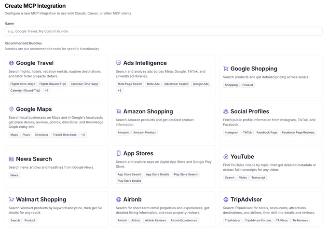Click the Video tag under YouTube
The image size is (328, 230).
click(x=243, y=177)
